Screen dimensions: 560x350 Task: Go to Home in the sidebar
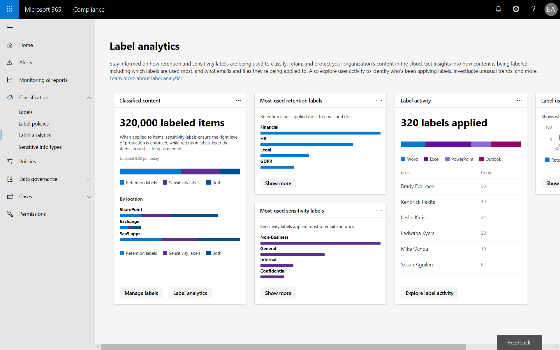click(x=26, y=45)
